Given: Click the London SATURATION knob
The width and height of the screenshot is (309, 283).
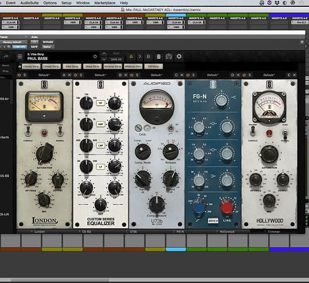Looking at the screenshot, I should [44, 154].
